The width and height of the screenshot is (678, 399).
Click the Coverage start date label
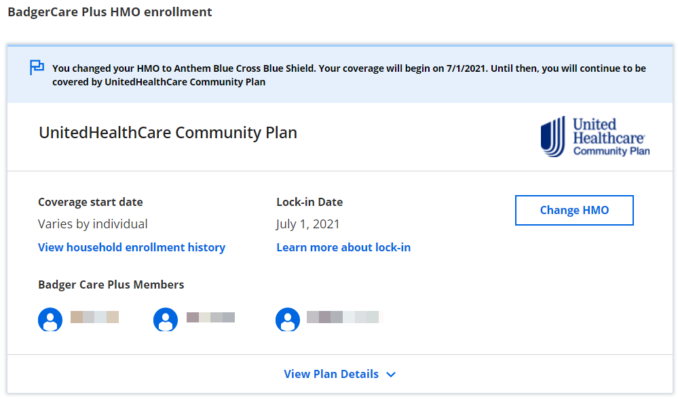[90, 202]
